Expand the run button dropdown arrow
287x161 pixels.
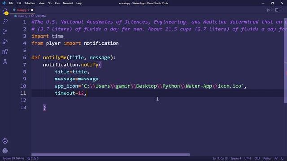click(272, 10)
